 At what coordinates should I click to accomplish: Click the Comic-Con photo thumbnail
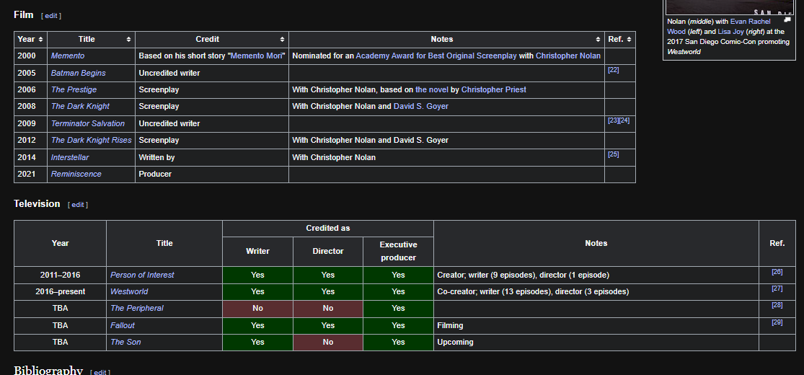[x=728, y=6]
